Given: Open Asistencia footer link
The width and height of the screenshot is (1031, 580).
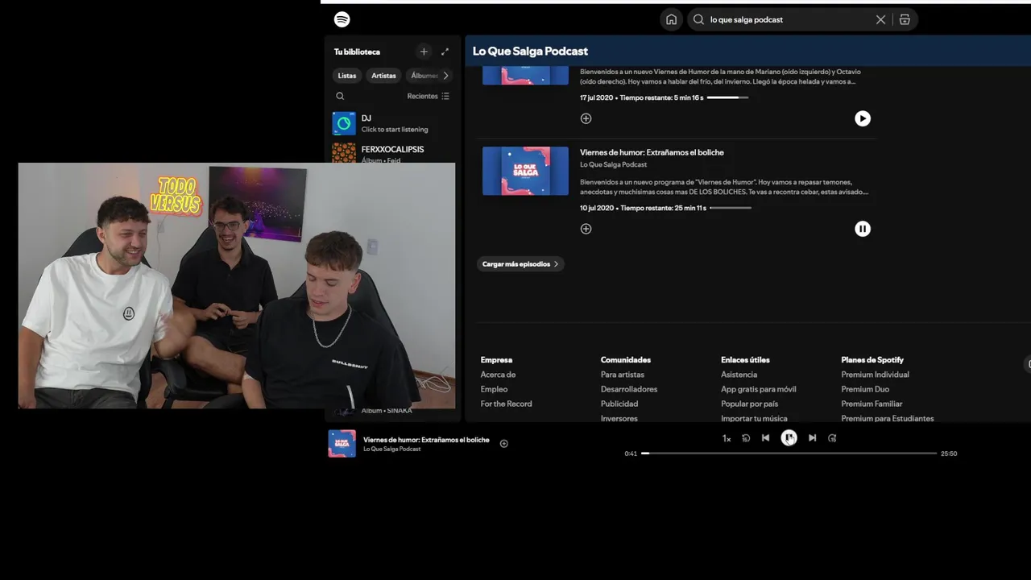Looking at the screenshot, I should point(739,375).
